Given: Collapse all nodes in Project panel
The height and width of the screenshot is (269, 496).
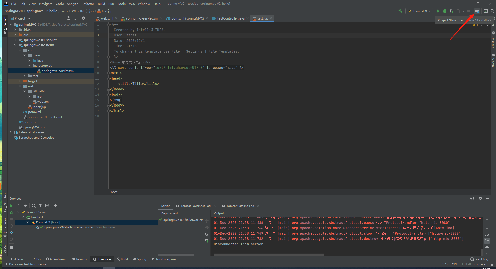Looking at the screenshot, I should point(75,18).
